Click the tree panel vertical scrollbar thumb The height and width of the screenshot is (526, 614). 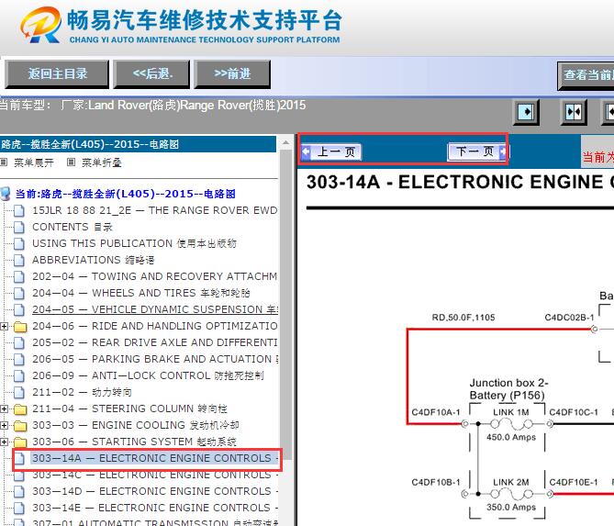(x=285, y=305)
